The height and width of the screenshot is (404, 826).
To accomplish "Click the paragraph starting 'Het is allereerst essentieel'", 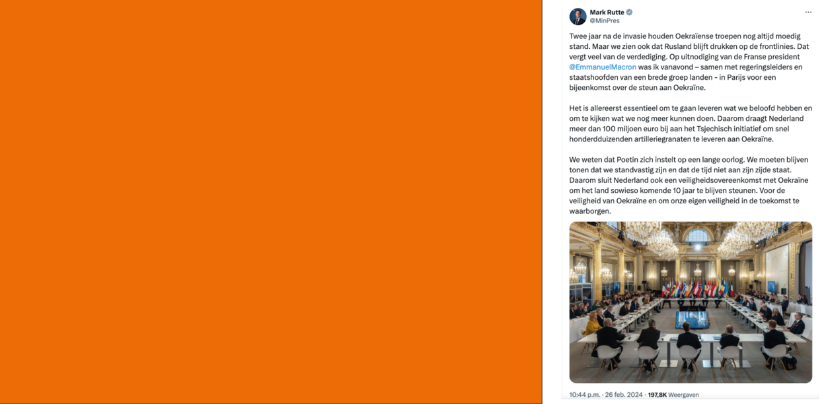I will (691, 123).
